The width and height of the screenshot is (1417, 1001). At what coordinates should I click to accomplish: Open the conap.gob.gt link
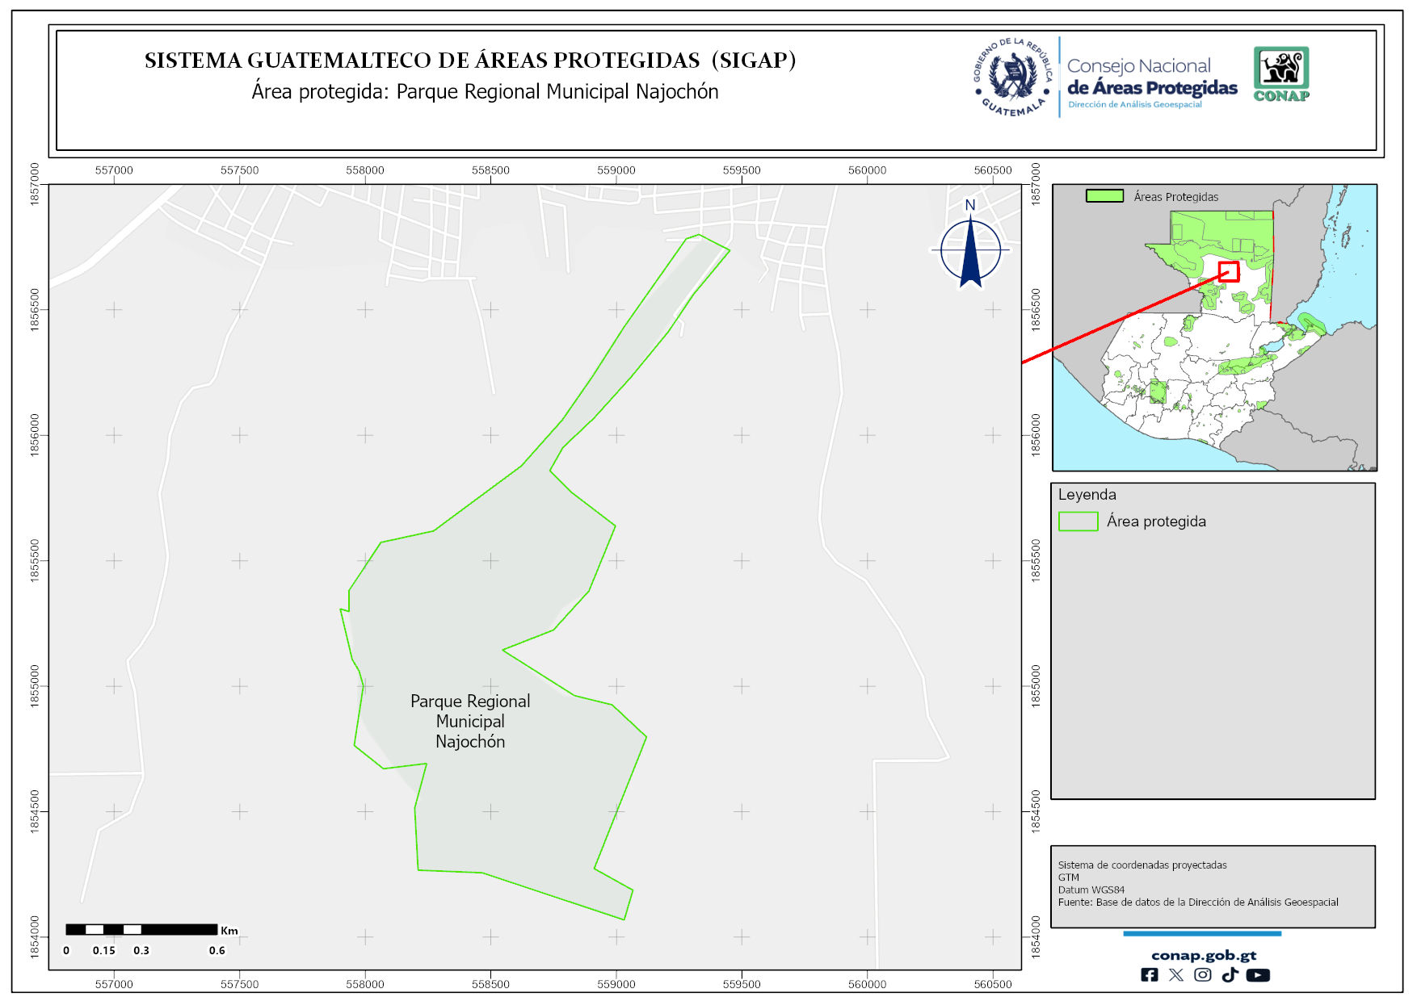(1203, 955)
